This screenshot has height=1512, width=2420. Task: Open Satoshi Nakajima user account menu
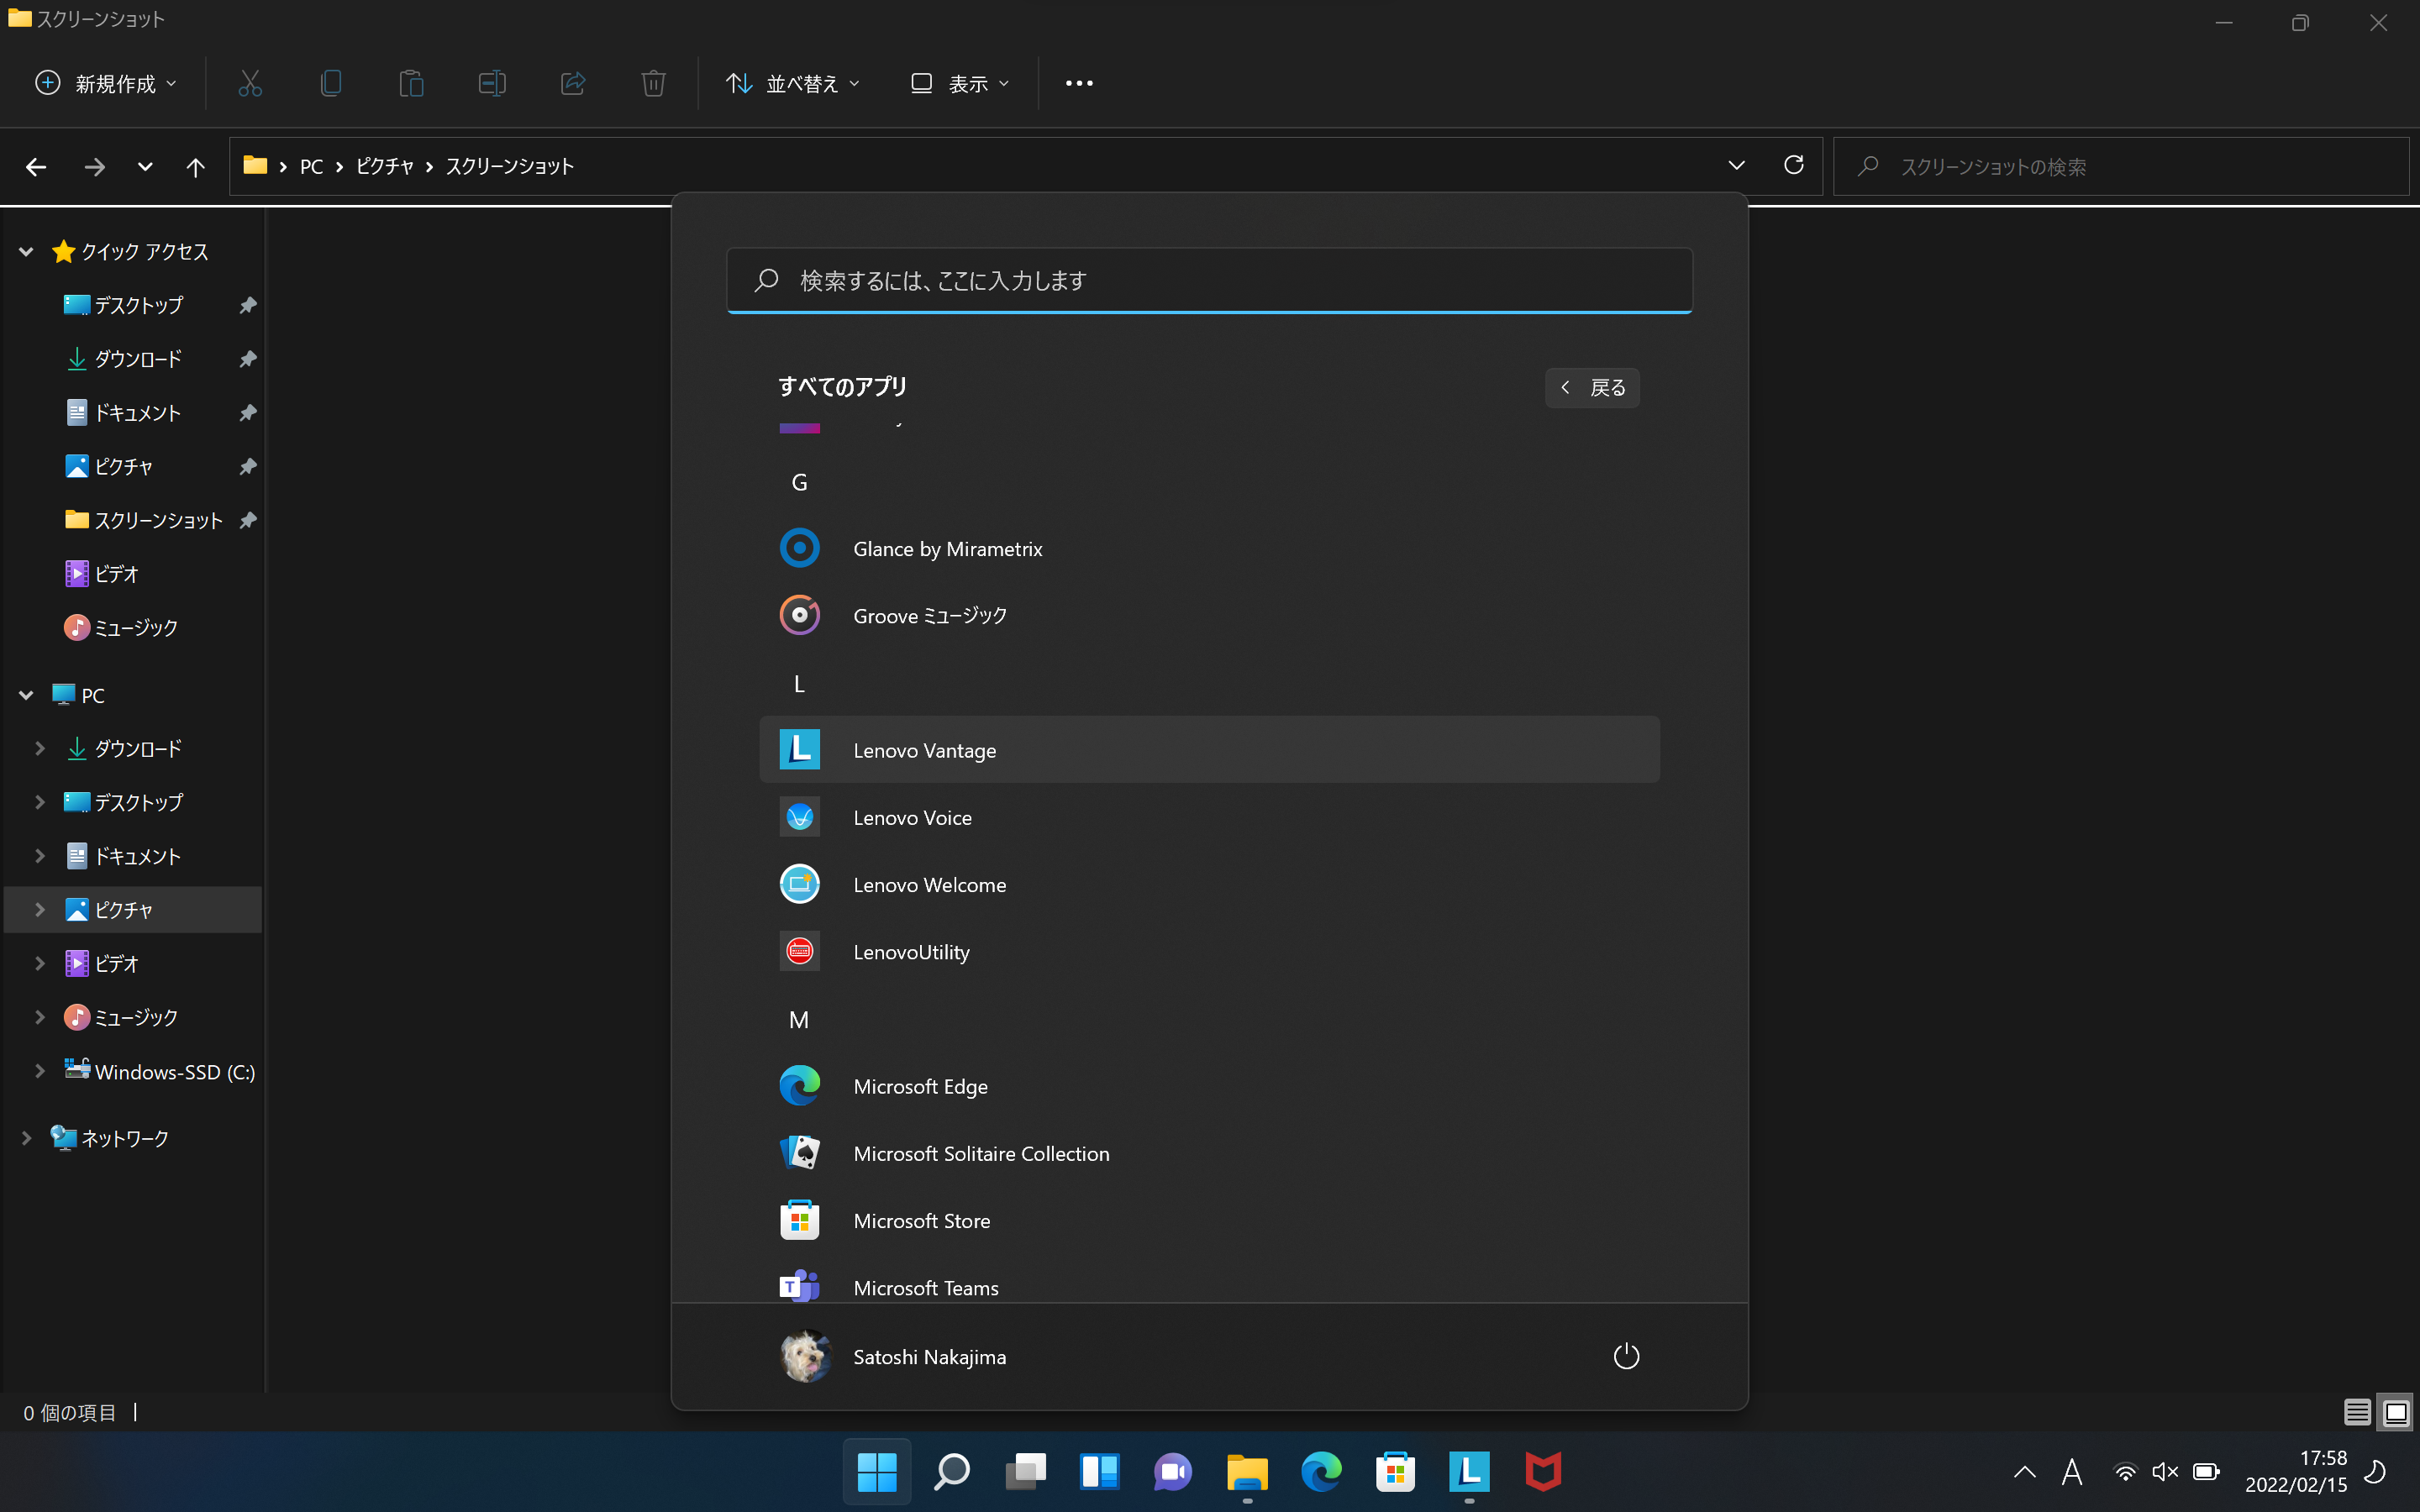pos(894,1356)
